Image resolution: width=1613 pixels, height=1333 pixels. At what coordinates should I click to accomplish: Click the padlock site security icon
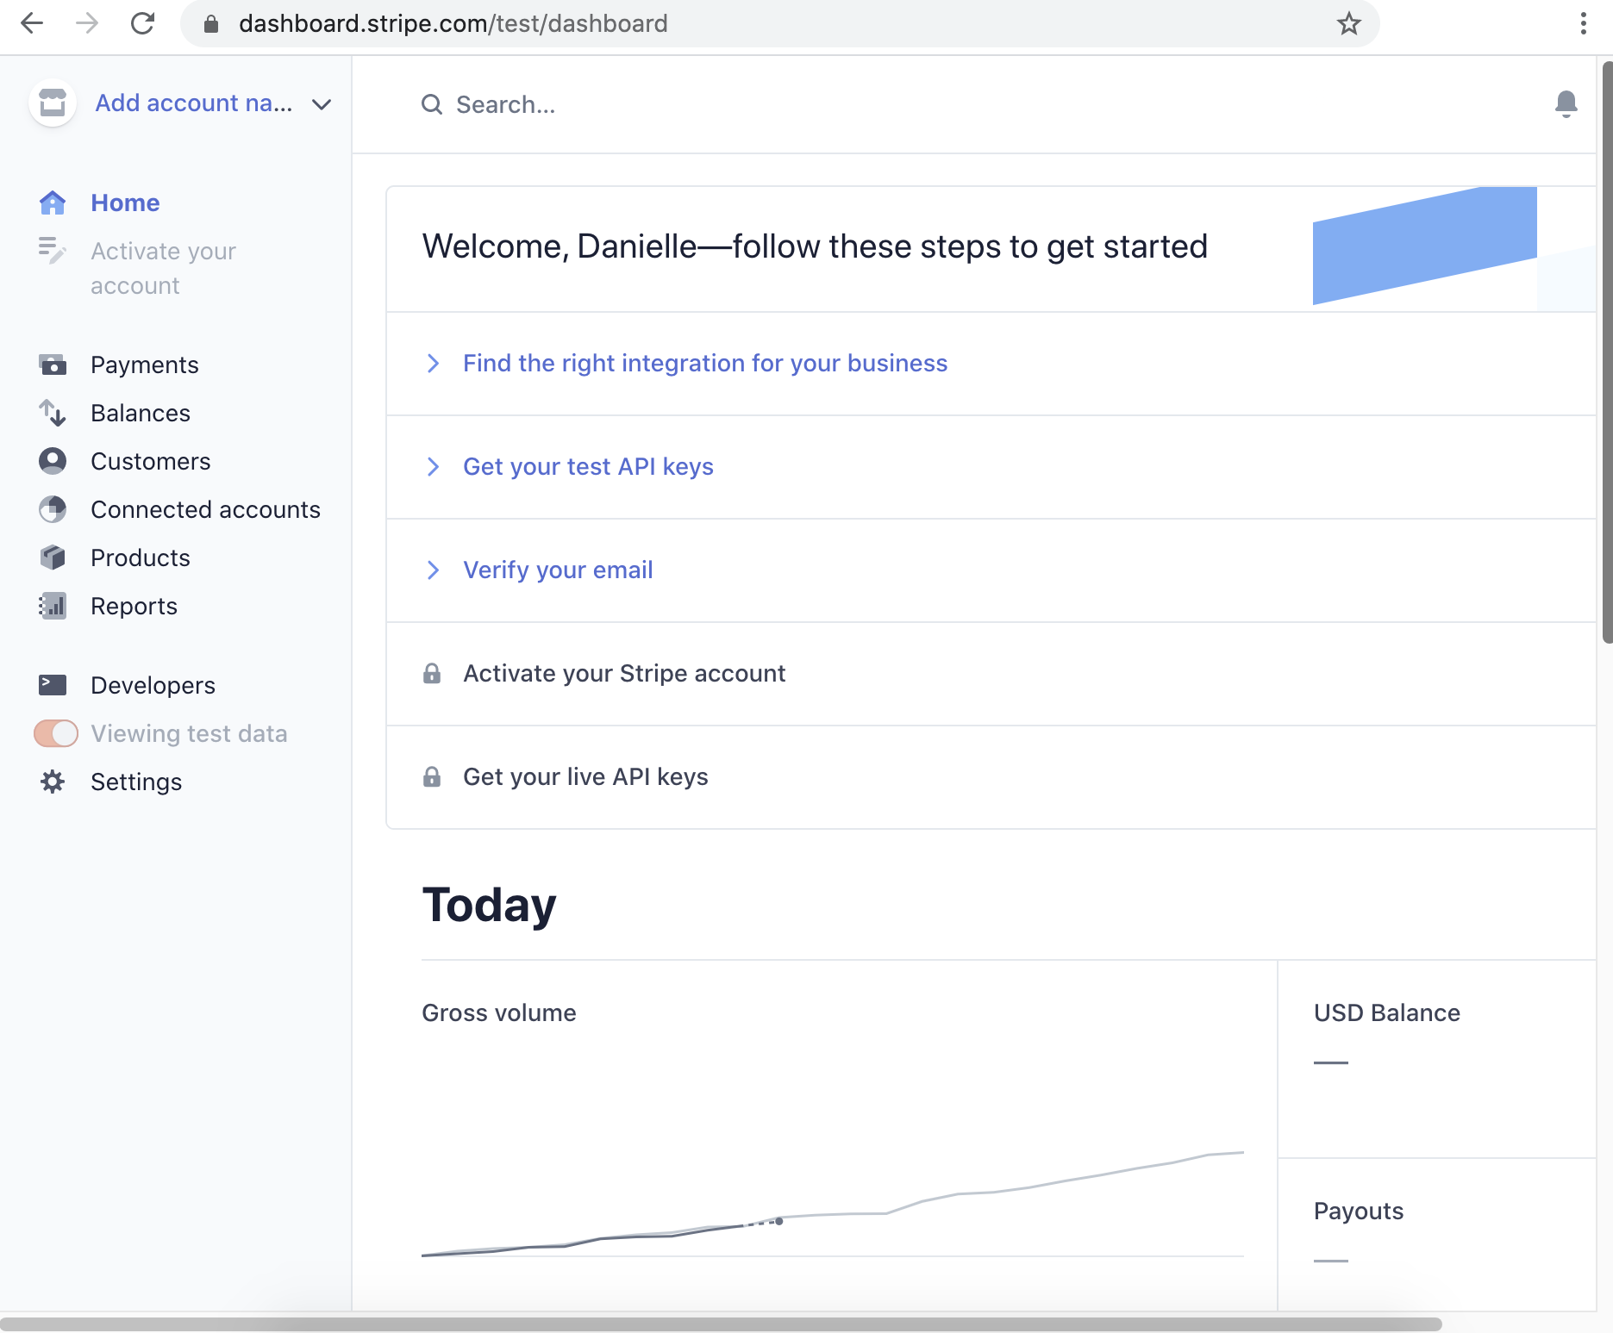(x=211, y=24)
